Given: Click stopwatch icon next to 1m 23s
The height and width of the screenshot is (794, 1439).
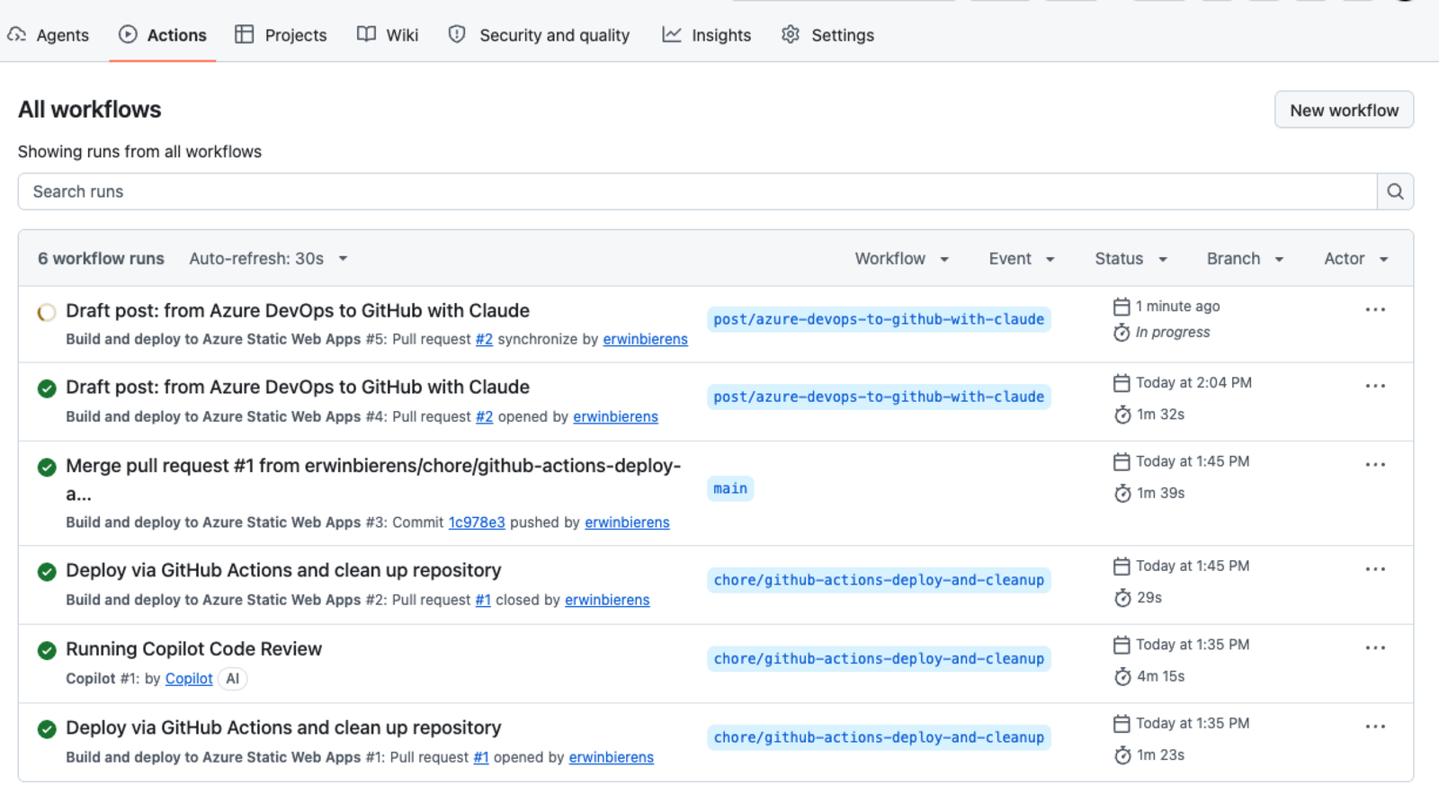Looking at the screenshot, I should tap(1122, 755).
